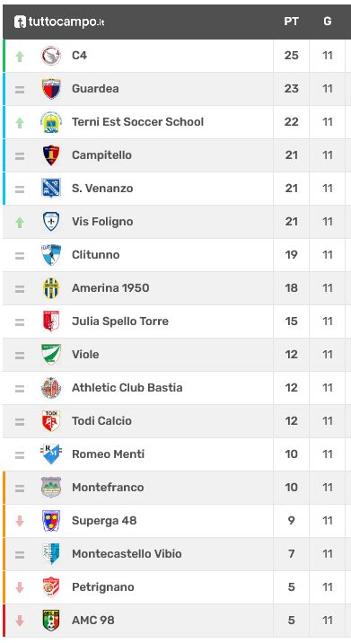Click the Todi Calcio crest
Viewport: 351px width, 643px height.
click(x=51, y=421)
